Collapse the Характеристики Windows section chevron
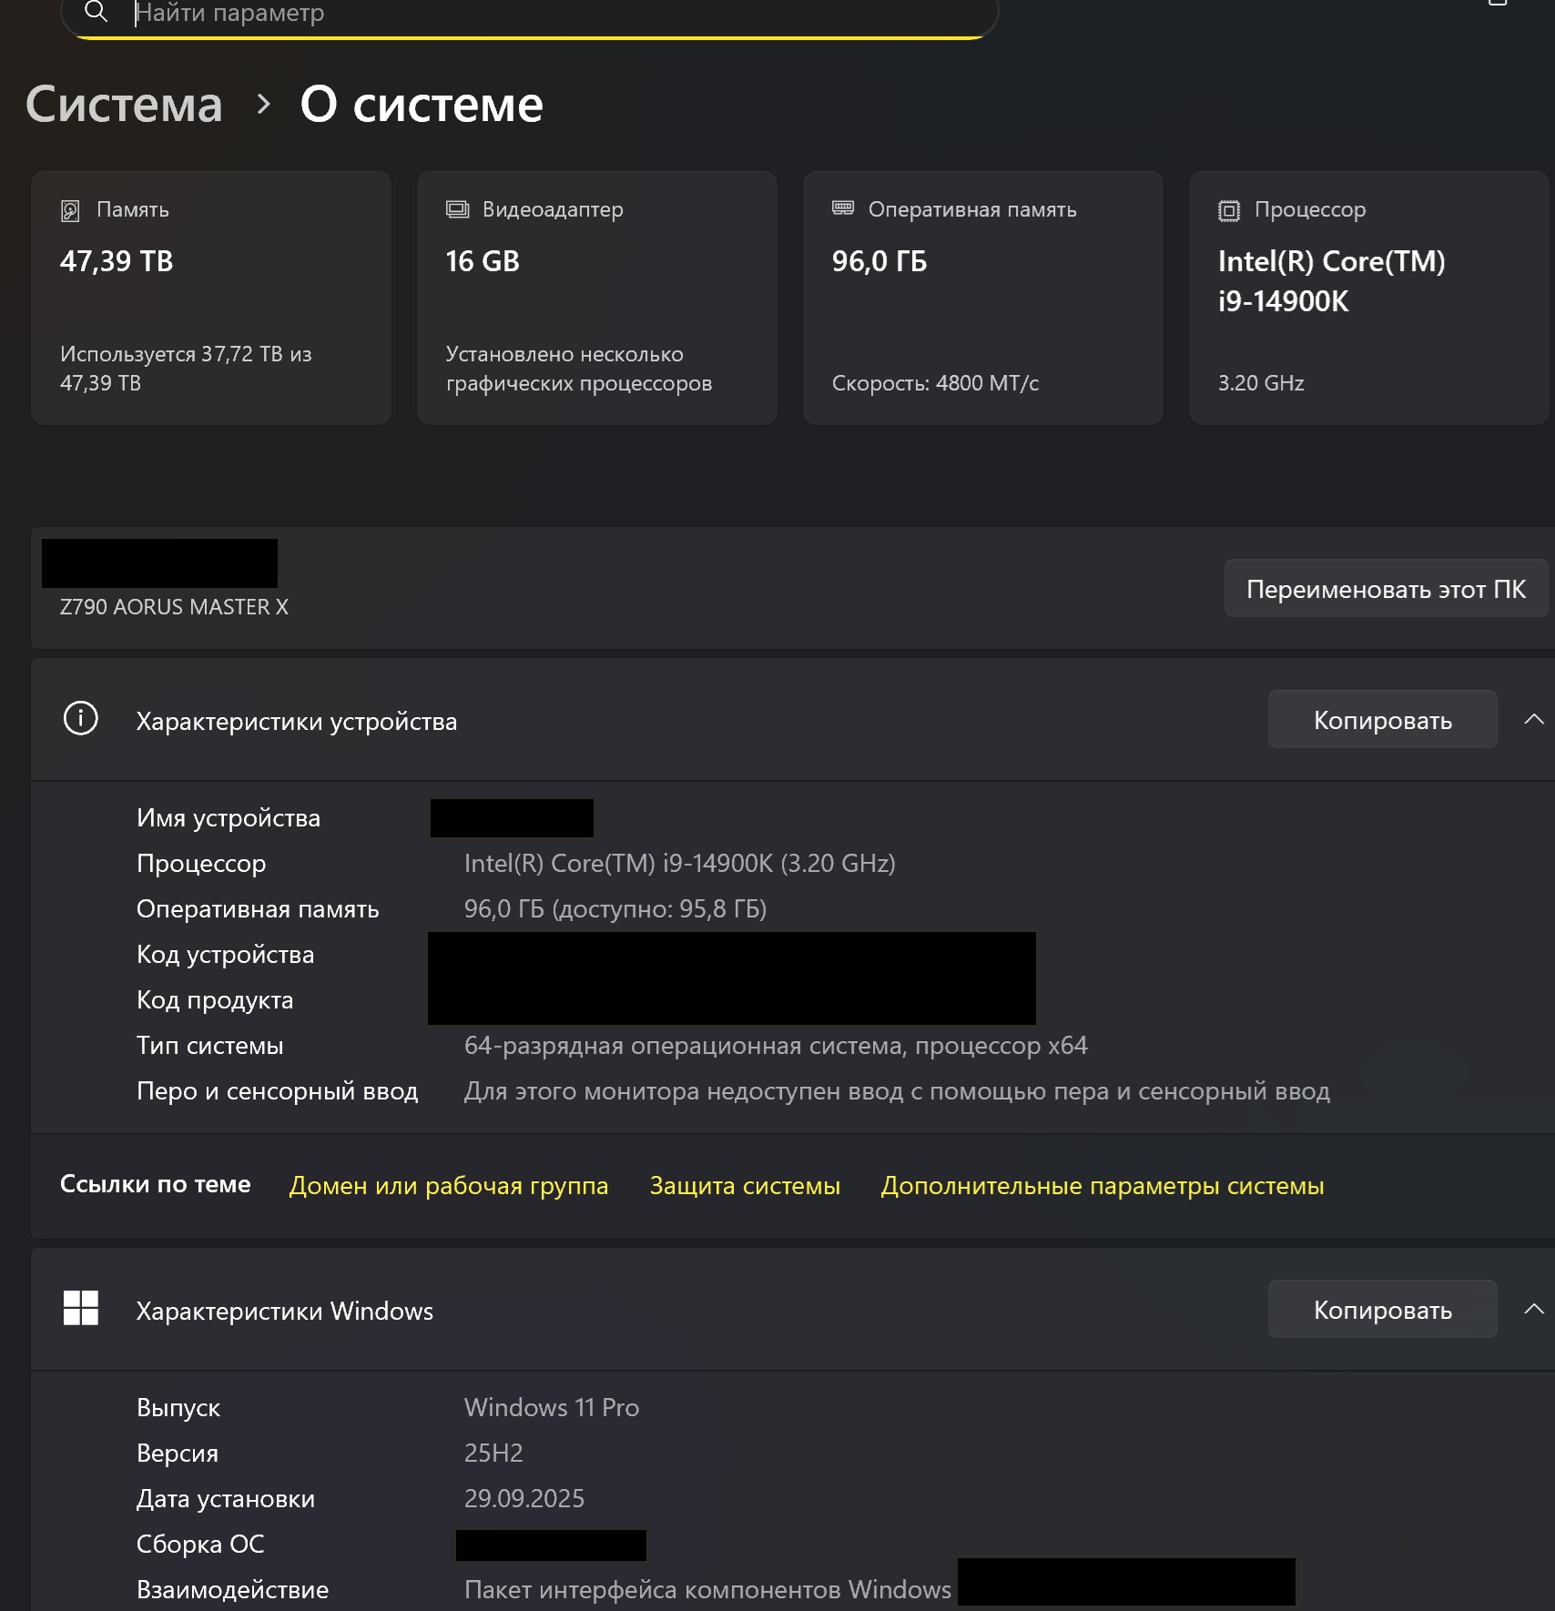The height and width of the screenshot is (1611, 1555). [1533, 1309]
